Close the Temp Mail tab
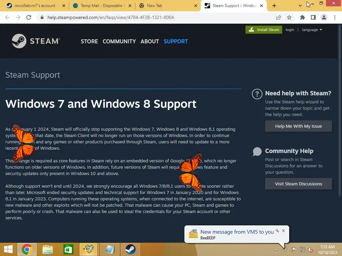The height and width of the screenshot is (256, 342). [130, 6]
